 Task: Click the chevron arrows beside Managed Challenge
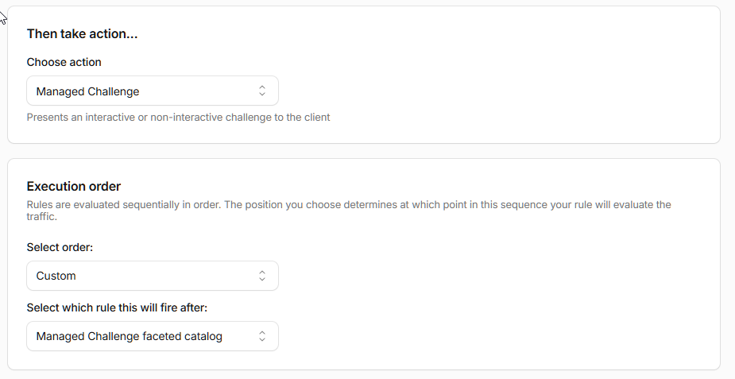(x=262, y=91)
